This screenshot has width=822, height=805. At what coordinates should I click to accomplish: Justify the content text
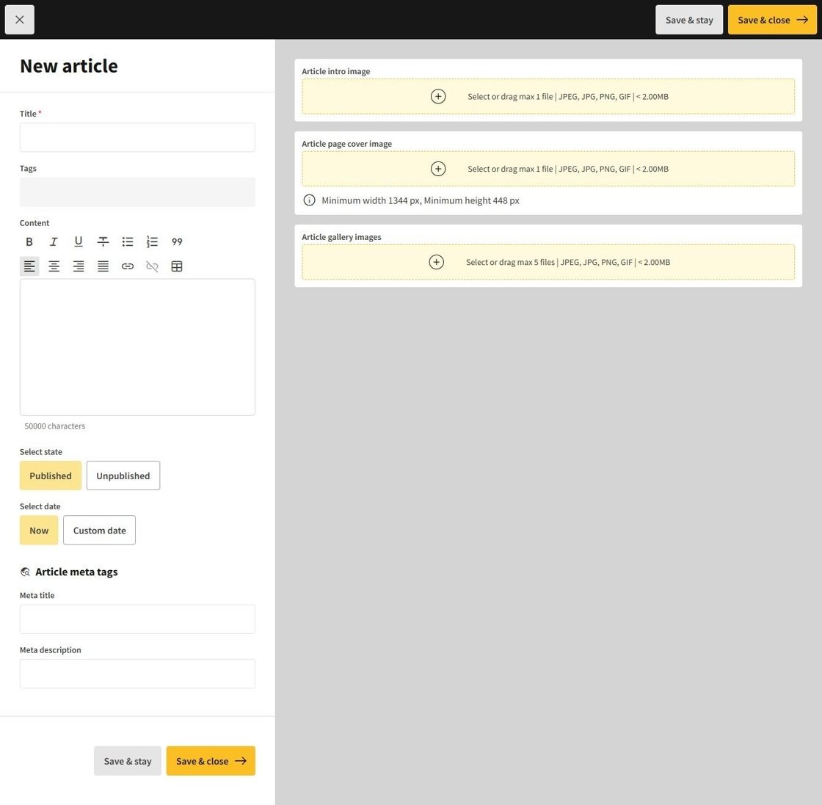(x=103, y=266)
